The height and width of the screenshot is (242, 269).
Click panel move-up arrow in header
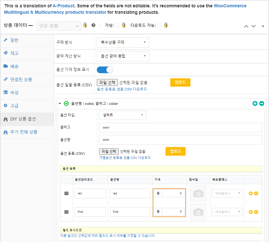[246, 26]
